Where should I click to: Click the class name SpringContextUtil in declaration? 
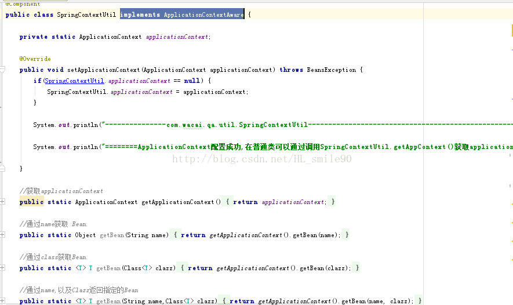point(86,14)
